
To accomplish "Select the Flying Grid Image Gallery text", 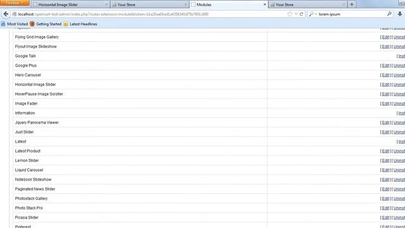I will (37, 37).
